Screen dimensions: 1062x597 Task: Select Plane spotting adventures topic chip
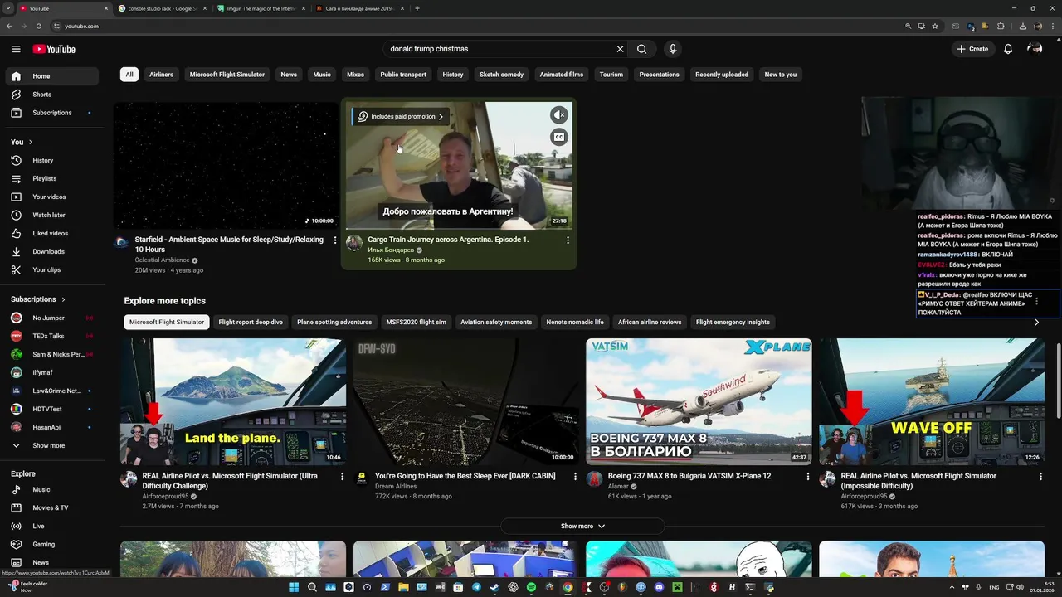point(334,323)
